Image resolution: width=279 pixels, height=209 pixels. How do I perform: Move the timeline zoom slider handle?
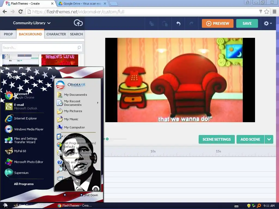pos(107,139)
